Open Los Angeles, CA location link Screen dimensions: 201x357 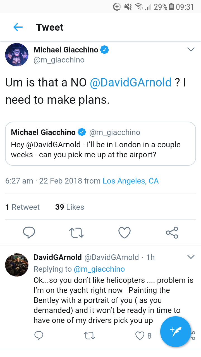[131, 181]
